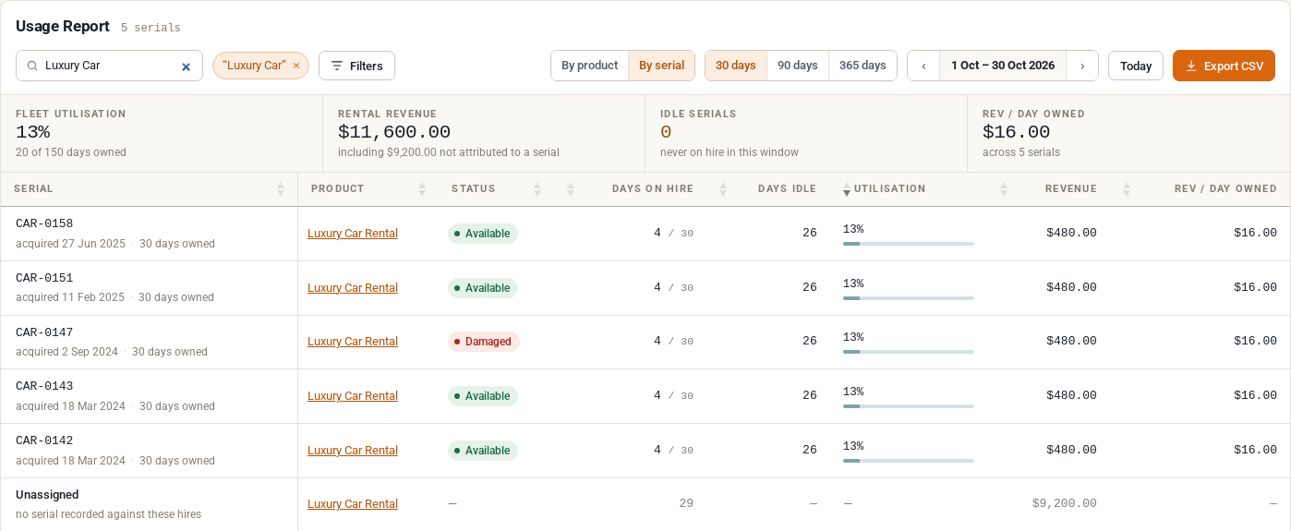Screen dimensions: 1291x531
Task: Open Luxury Car Rental link in Unassigned row
Action: click(353, 504)
